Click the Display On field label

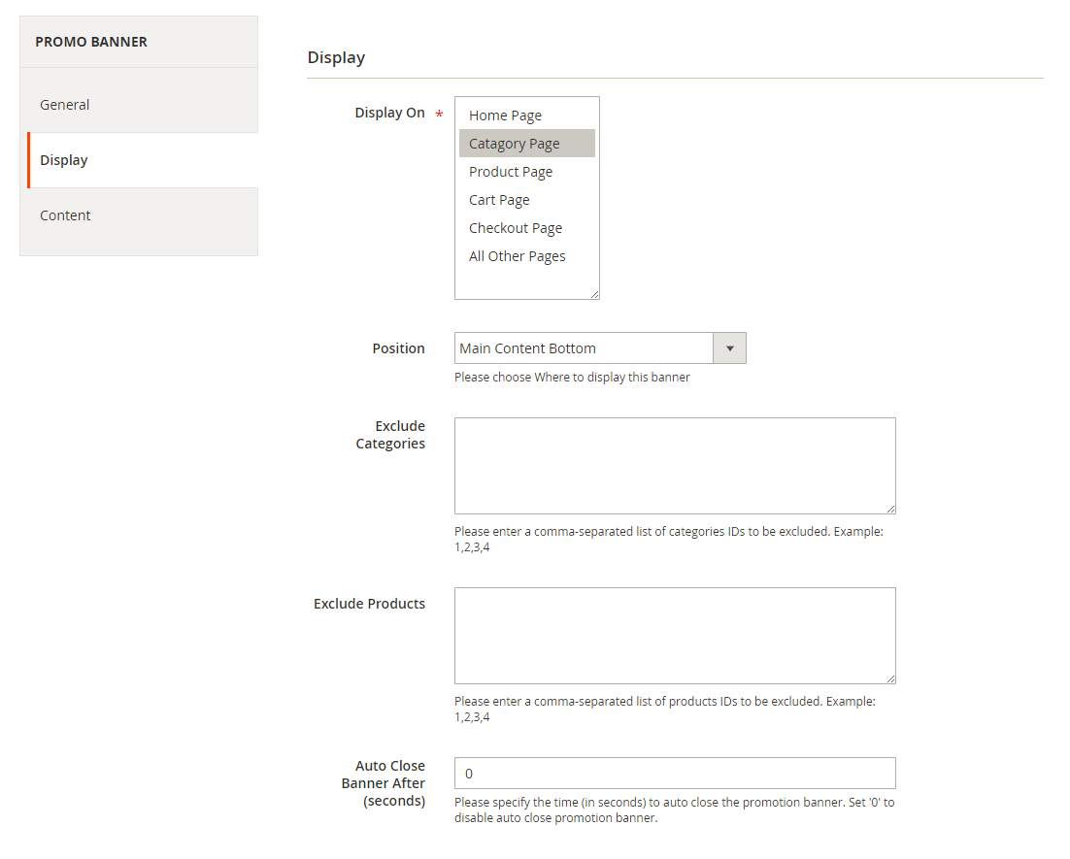click(x=389, y=113)
